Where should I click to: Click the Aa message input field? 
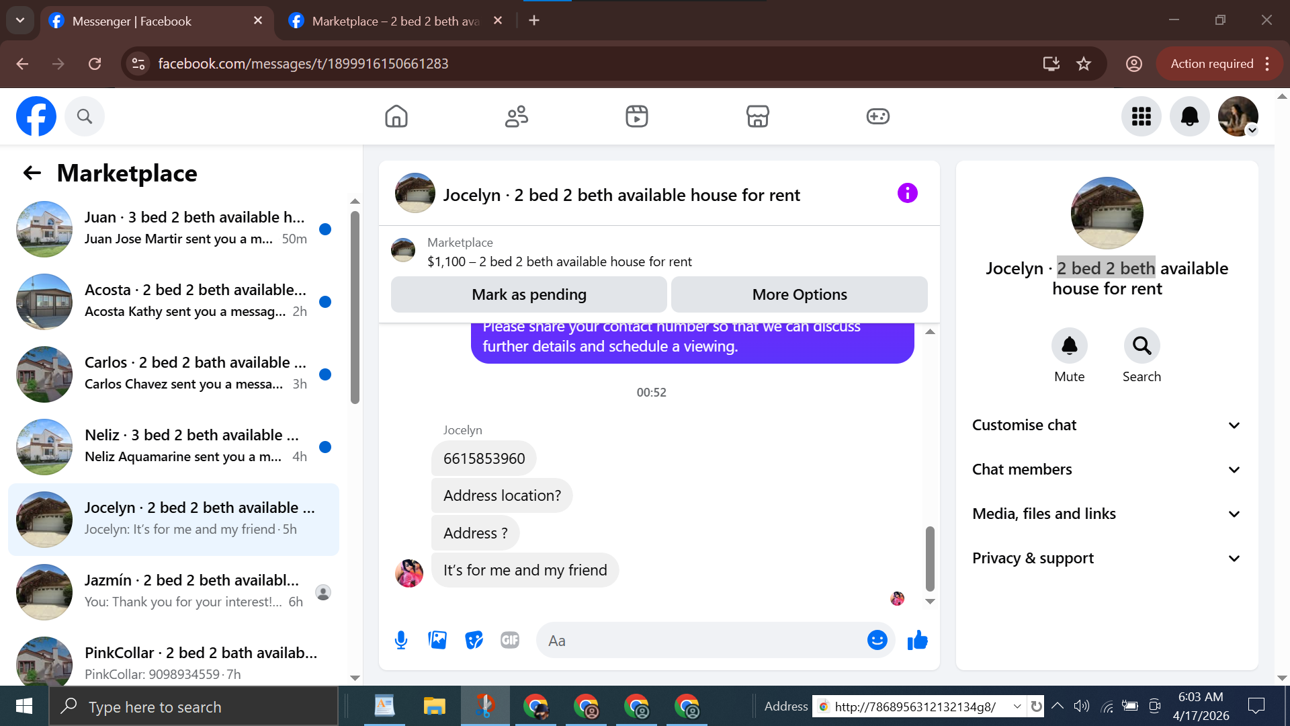click(699, 640)
